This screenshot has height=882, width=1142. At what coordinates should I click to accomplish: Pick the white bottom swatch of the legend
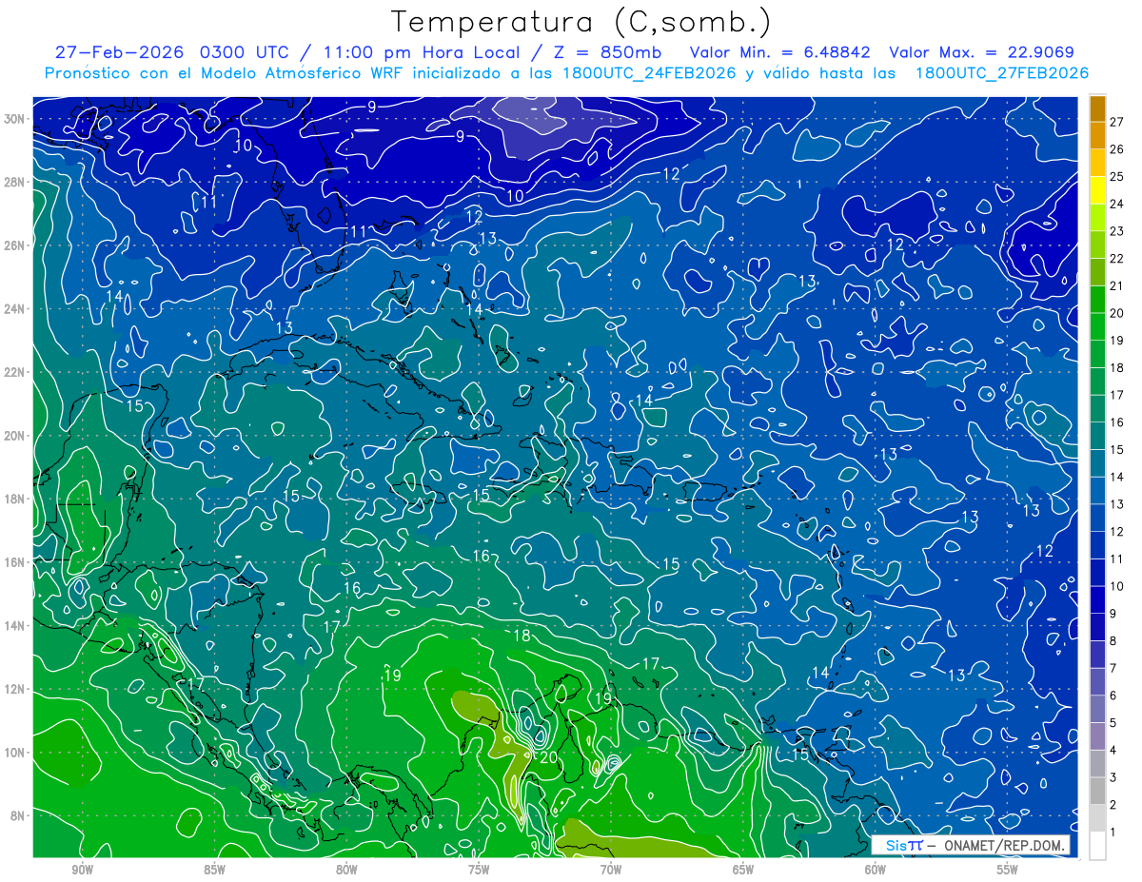point(1097,846)
